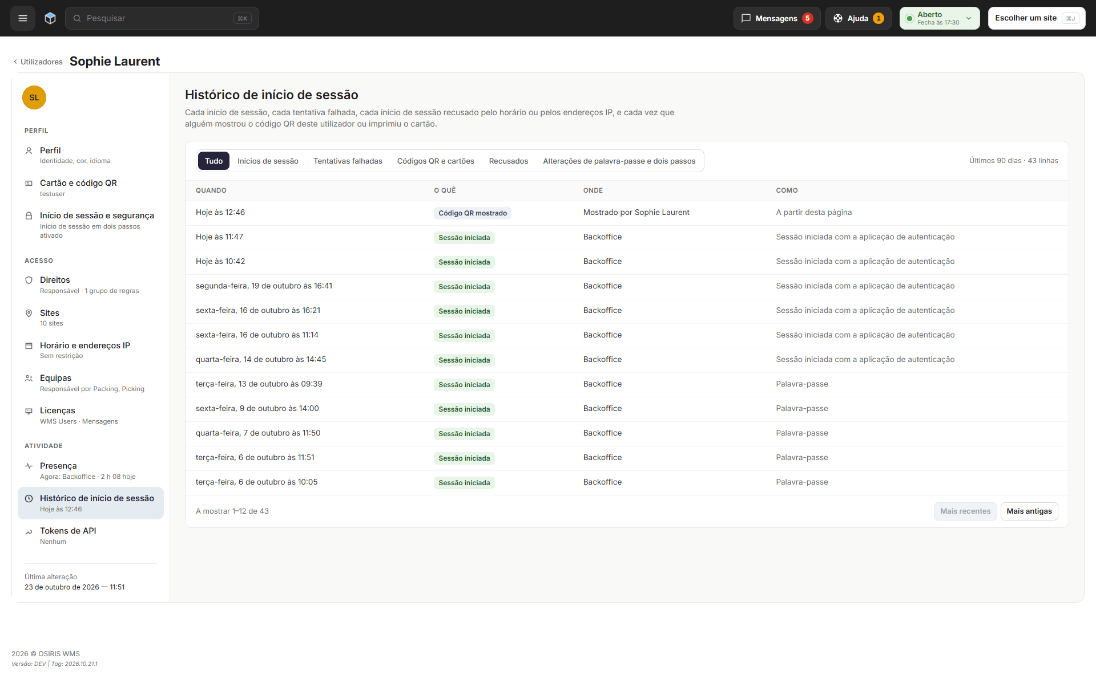Click the location pin icon next to Sites
Viewport: 1096px width, 683px height.
tap(29, 314)
